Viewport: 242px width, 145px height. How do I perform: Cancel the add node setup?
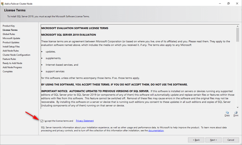click(x=231, y=140)
